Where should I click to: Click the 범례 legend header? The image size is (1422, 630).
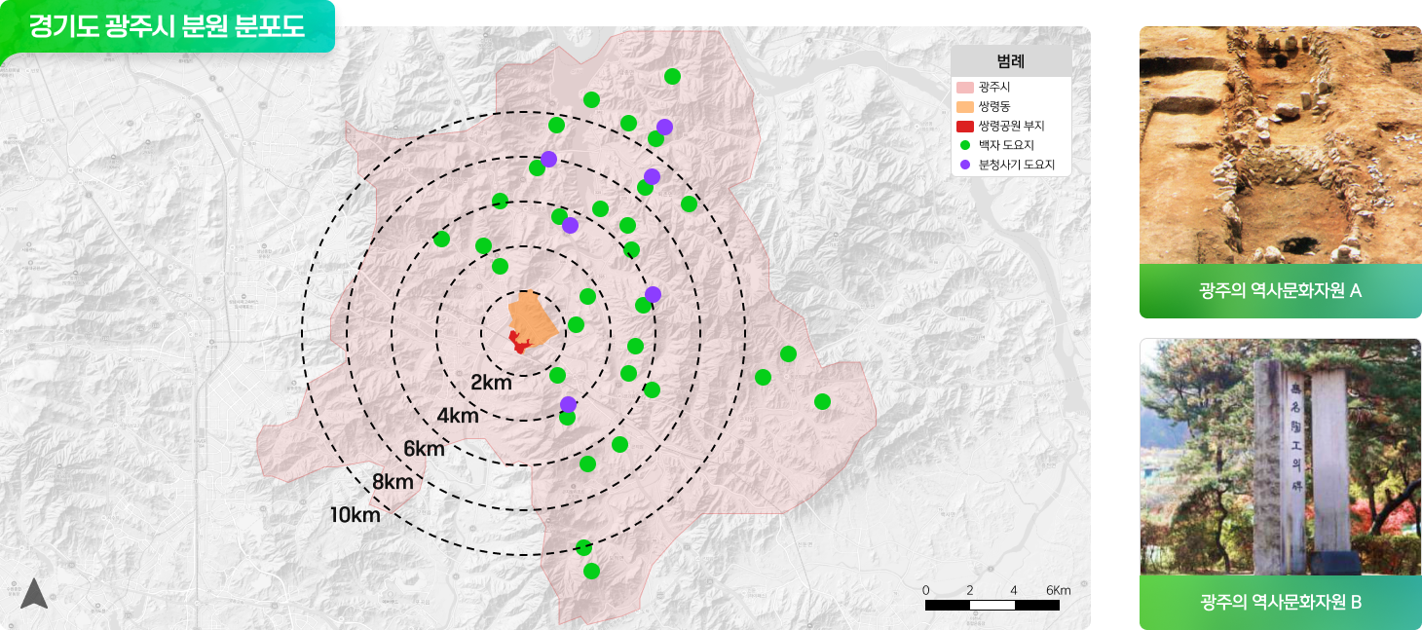1011,61
